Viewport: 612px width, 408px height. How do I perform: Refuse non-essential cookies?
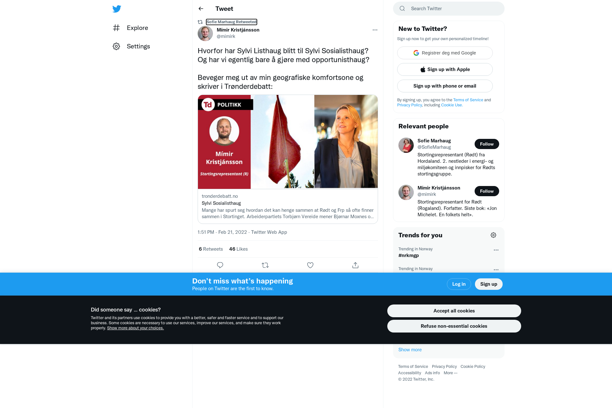[x=454, y=326]
